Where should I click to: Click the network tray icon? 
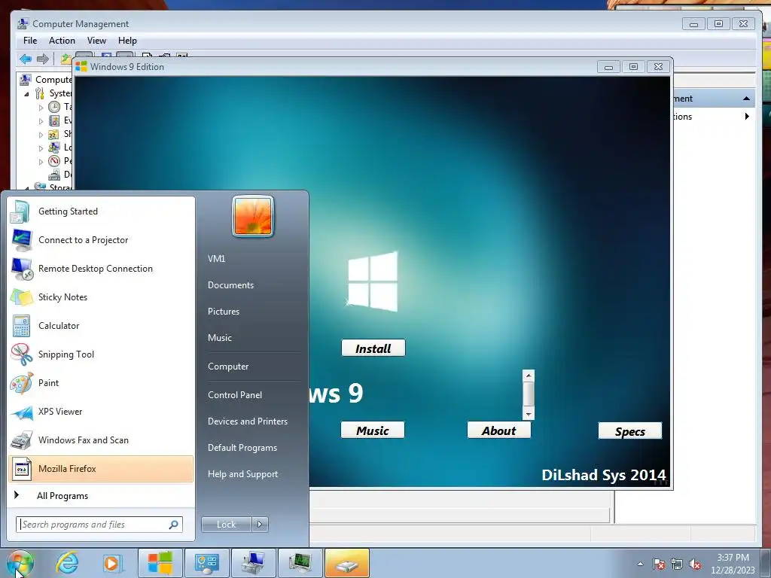pos(677,564)
